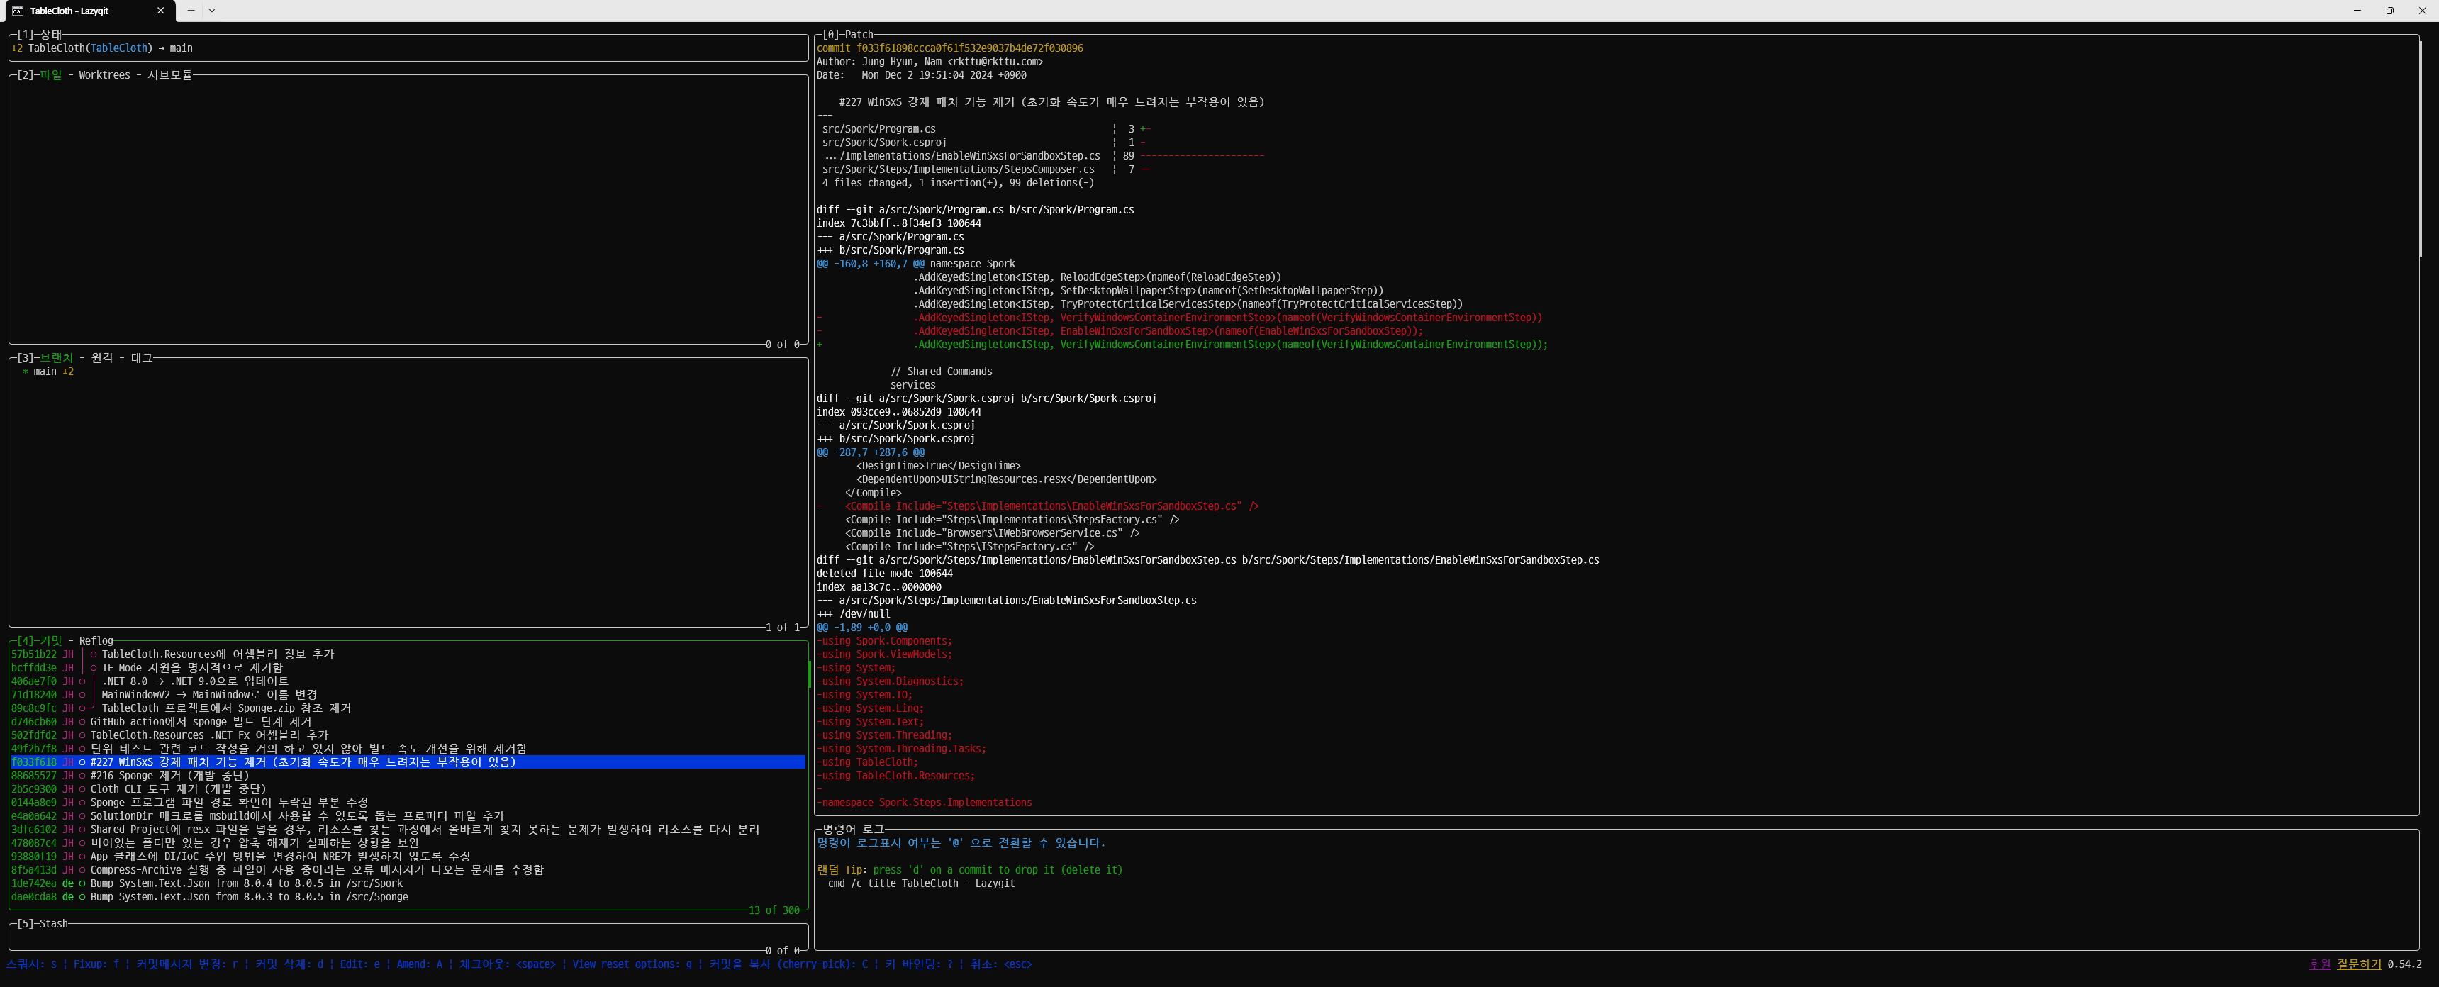Select commit 93880f19 App 클래스 DI/IoC
The height and width of the screenshot is (987, 2439).
pos(408,857)
